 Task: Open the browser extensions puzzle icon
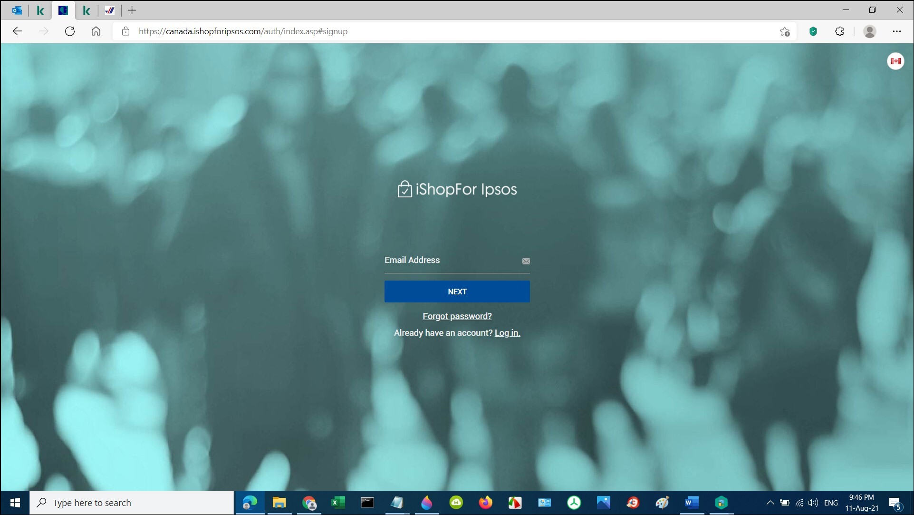point(840,31)
